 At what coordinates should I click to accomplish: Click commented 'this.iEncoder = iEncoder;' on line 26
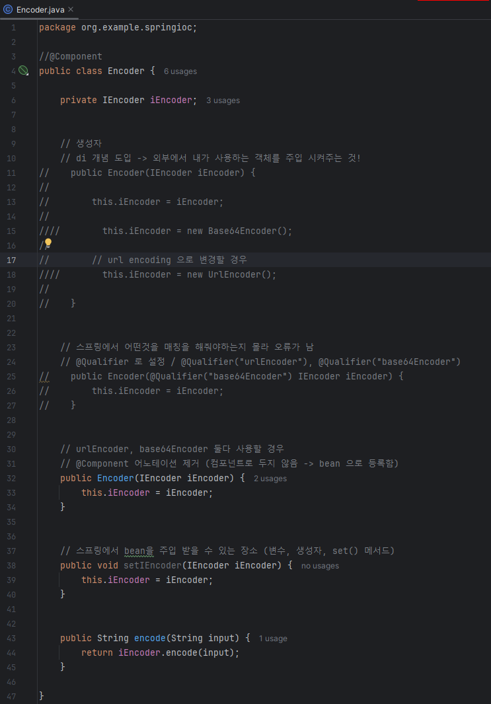[157, 391]
